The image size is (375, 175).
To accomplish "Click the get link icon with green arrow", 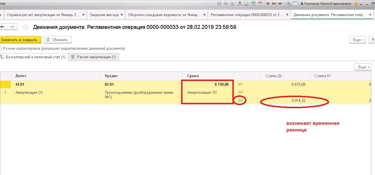I will pyautogui.click(x=240, y=4).
